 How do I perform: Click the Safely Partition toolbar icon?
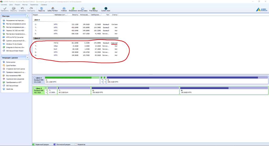pyautogui.click(x=53, y=9)
